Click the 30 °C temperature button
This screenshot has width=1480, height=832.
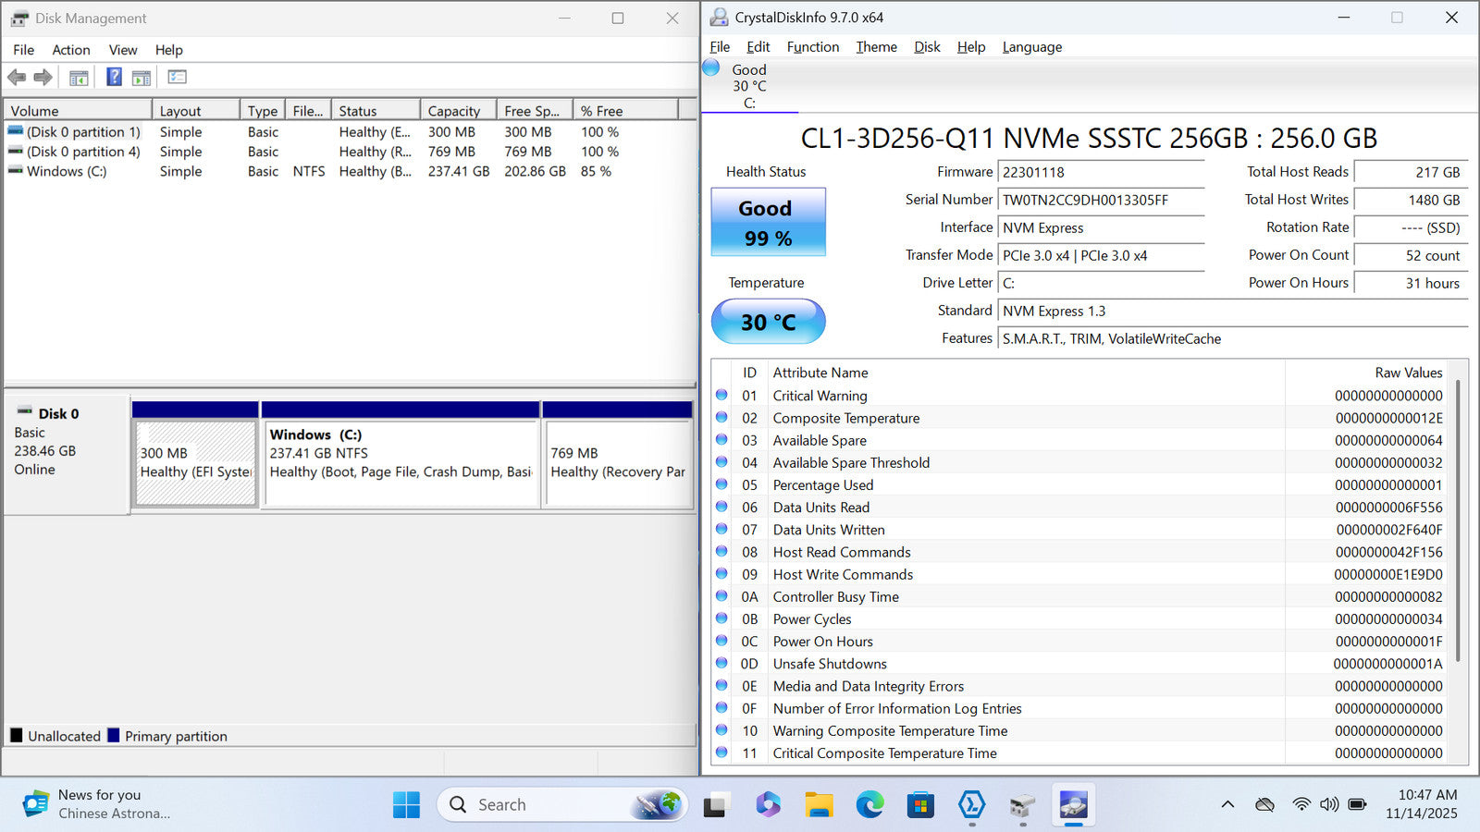(768, 322)
